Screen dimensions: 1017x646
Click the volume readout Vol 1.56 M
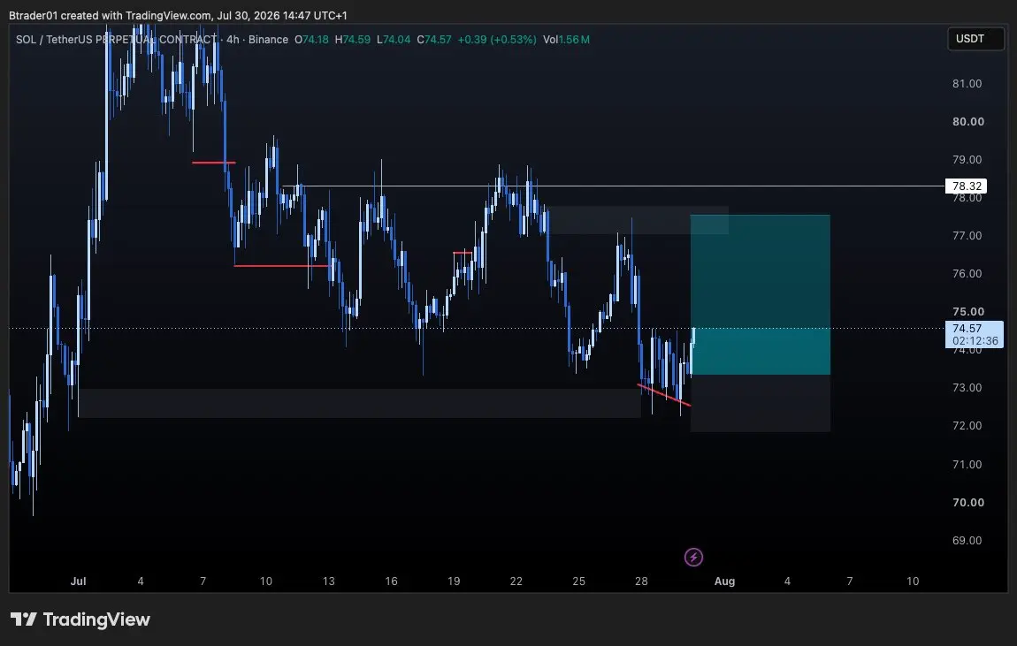[x=566, y=40]
